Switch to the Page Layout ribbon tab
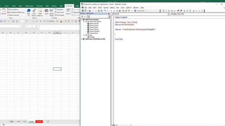The height and width of the screenshot is (126, 225). [x=29, y=6]
